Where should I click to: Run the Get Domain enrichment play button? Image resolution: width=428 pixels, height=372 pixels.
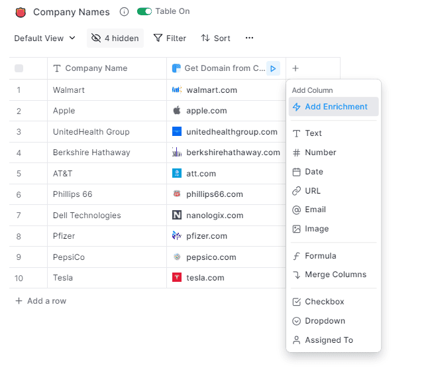click(x=273, y=68)
